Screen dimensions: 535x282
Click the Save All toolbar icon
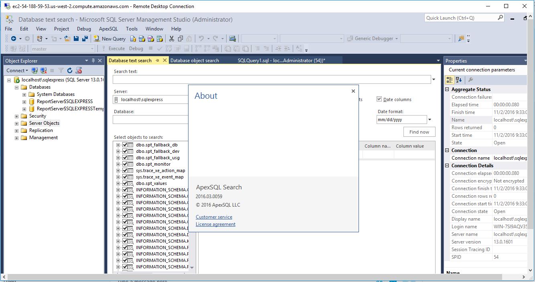click(x=85, y=39)
